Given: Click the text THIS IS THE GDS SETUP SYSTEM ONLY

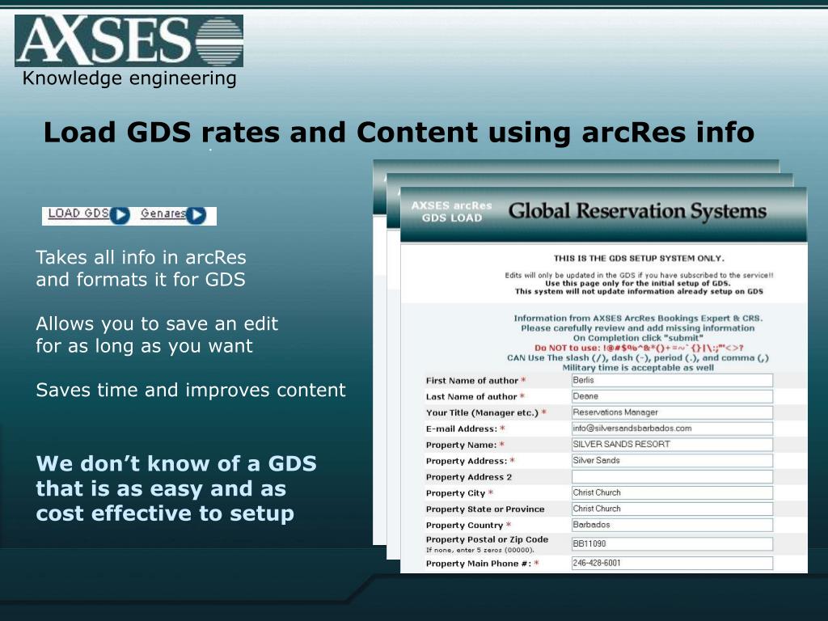Looking at the screenshot, I should click(639, 258).
